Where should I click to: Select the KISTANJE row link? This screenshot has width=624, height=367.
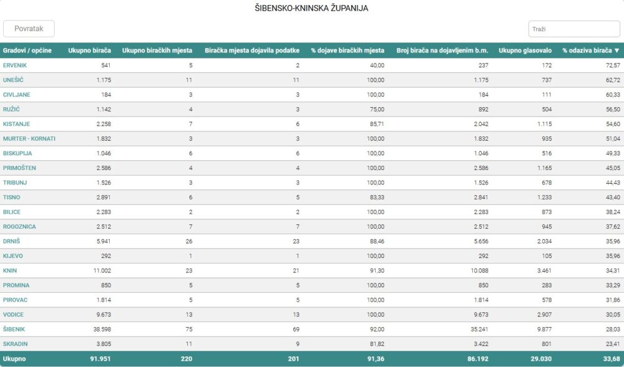point(16,124)
